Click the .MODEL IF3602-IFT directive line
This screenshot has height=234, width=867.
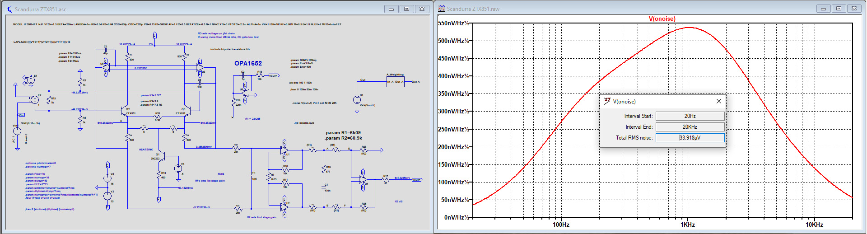coord(177,24)
